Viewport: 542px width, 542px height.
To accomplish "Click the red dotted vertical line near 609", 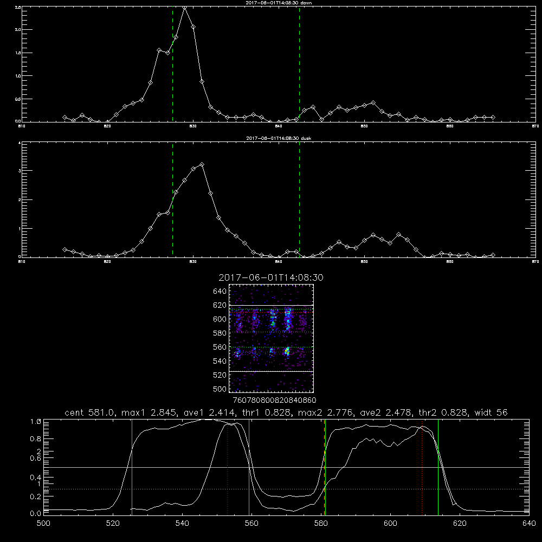I will click(422, 467).
